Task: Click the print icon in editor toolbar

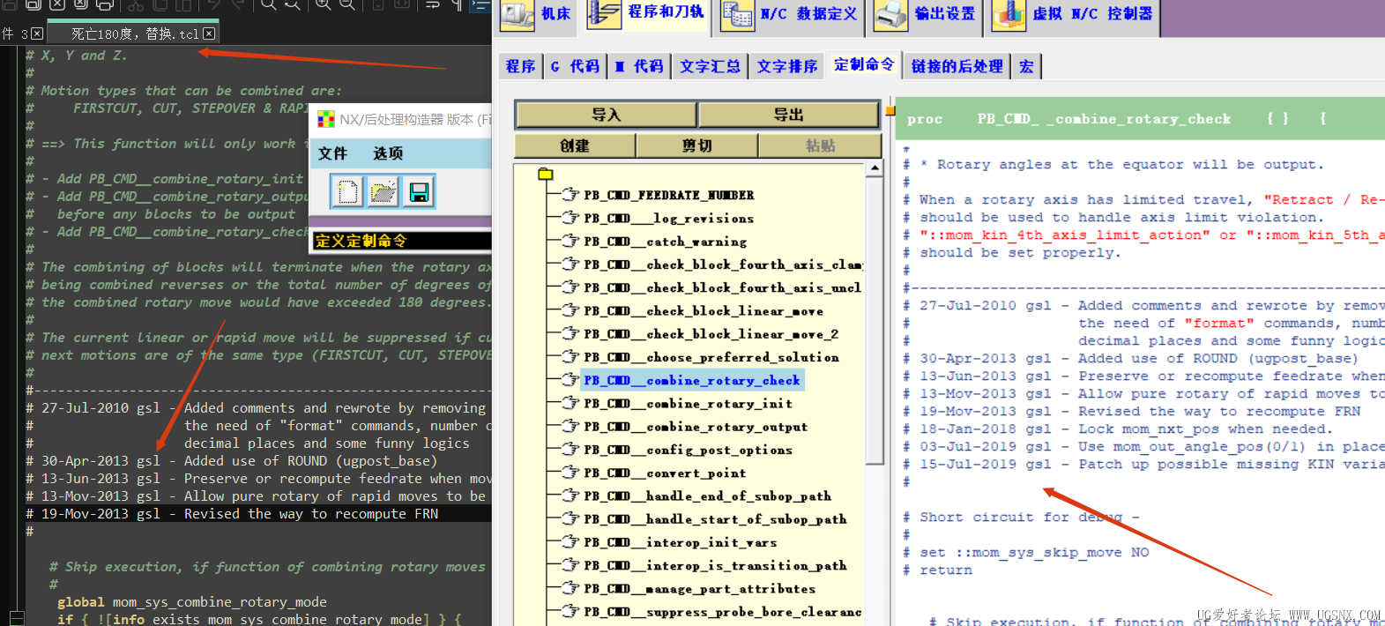Action: point(103,4)
